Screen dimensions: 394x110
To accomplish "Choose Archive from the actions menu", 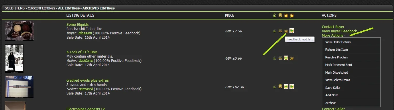I will tap(330, 103).
